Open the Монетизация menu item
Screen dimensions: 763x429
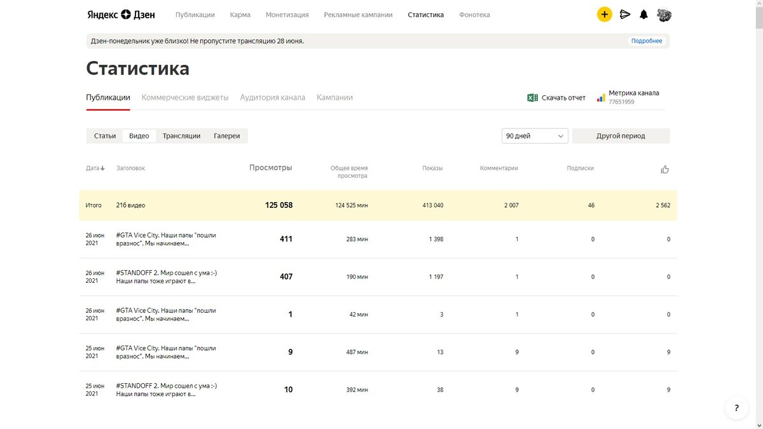287,15
